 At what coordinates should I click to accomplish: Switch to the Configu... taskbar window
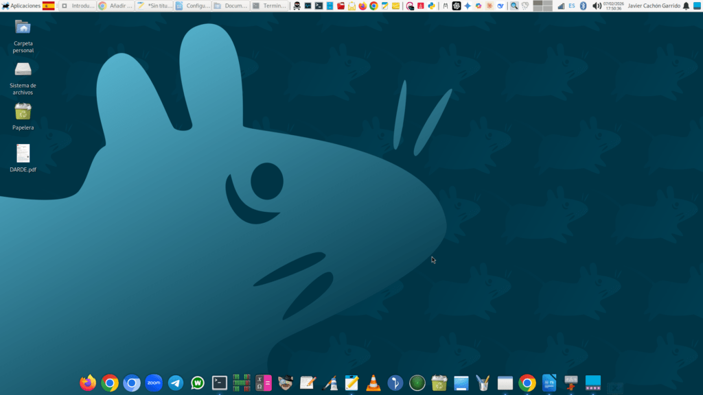coord(192,5)
